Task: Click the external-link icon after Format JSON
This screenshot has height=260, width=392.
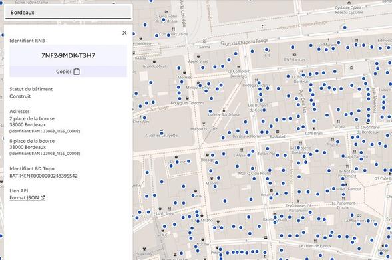Action: pyautogui.click(x=43, y=197)
